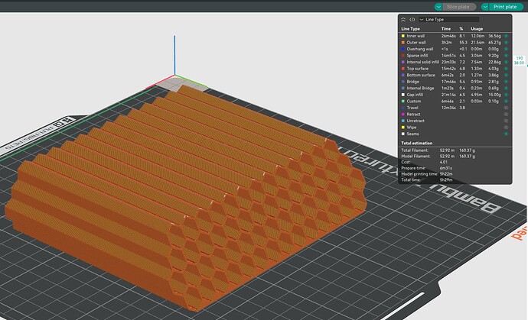The height and width of the screenshot is (320, 528).
Task: Toggle Outer wall visibility eye icon
Action: (x=506, y=42)
